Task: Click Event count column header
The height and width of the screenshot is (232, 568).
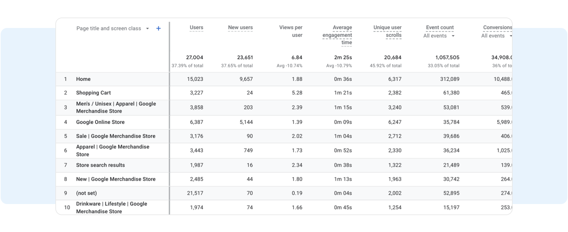Action: point(439,28)
